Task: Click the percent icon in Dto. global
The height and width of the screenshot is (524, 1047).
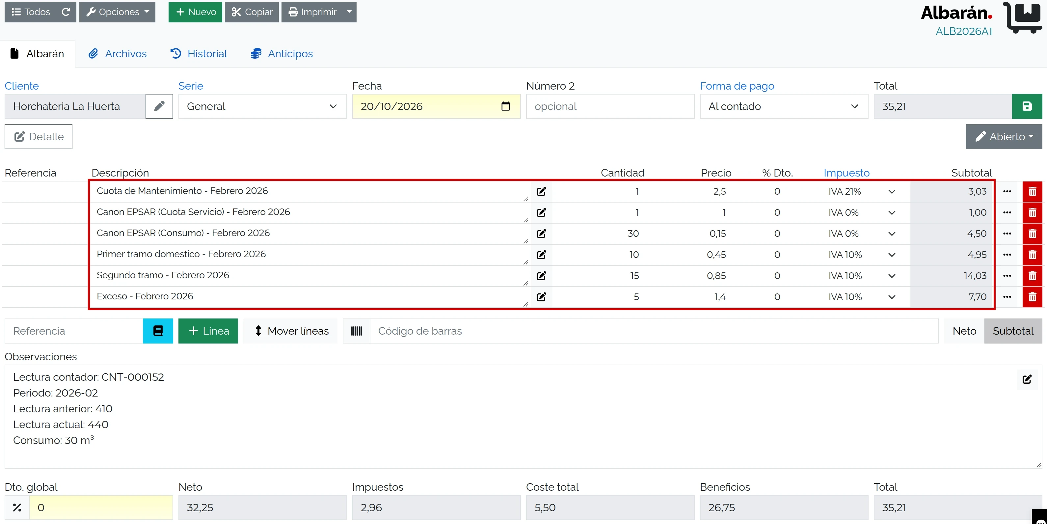Action: click(x=17, y=508)
